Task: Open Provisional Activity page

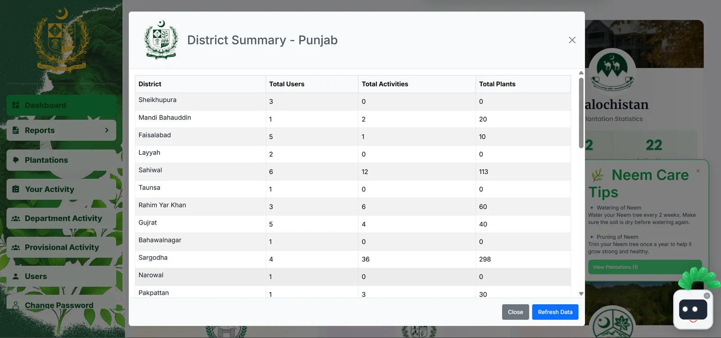Action: (x=61, y=248)
